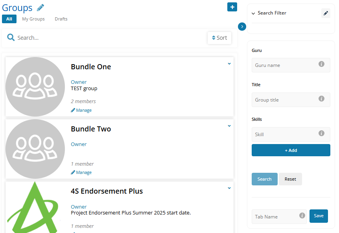The height and width of the screenshot is (233, 339).
Task: Collapse the side panel with round arrow
Action: coord(242,27)
